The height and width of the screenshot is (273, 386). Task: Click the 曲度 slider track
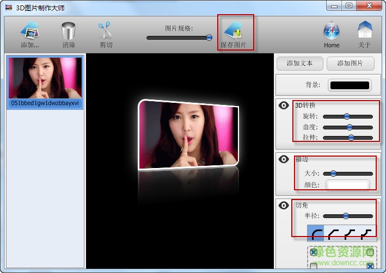tap(347, 127)
